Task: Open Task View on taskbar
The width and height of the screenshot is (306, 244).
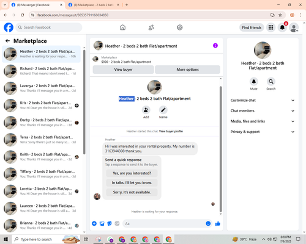Action: [x=86, y=239]
